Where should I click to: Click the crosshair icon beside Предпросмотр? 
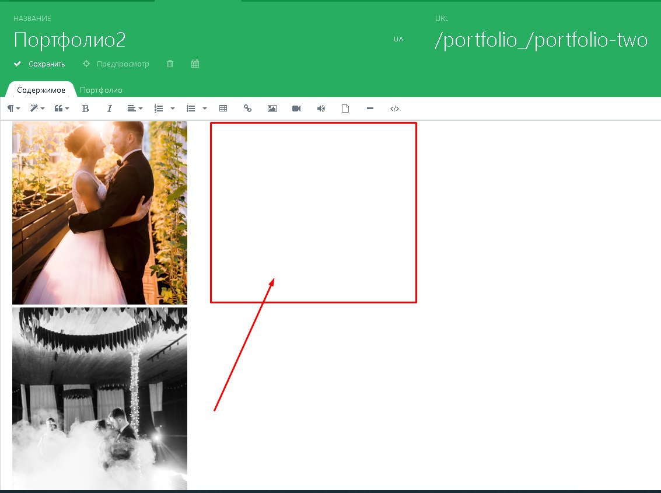(x=86, y=64)
